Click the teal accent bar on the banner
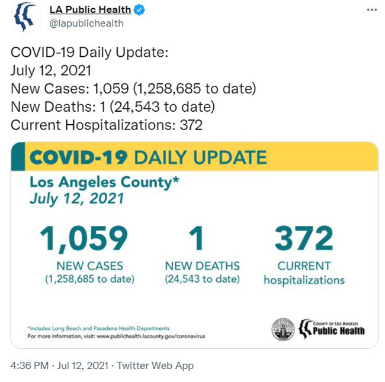 tap(18, 157)
